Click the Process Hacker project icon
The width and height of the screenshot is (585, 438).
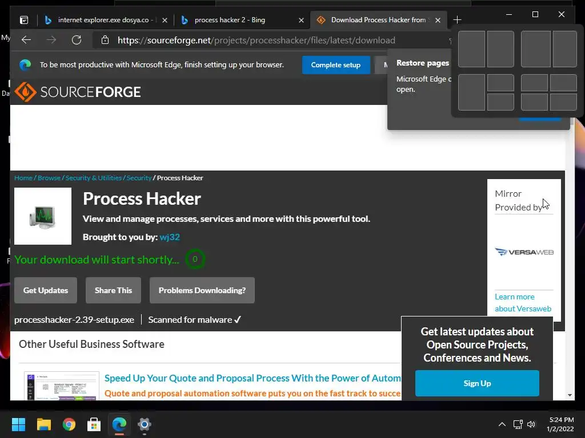click(x=43, y=216)
